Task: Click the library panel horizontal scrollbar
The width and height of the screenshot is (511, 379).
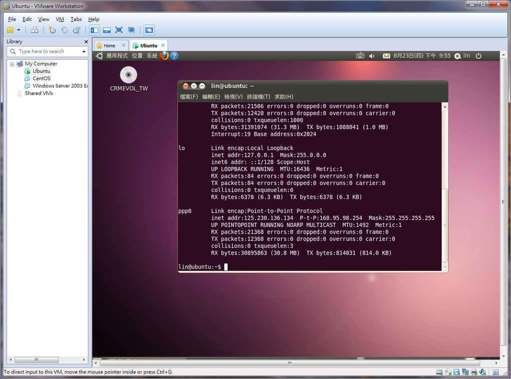Action: pos(36,360)
